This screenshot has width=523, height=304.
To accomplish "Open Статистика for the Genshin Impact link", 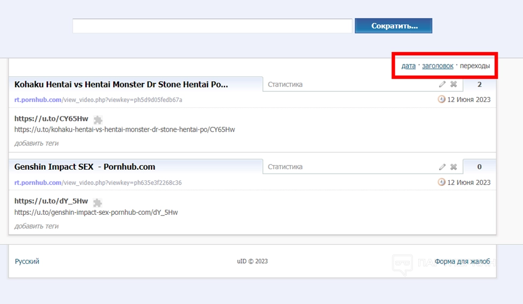I will 285,167.
